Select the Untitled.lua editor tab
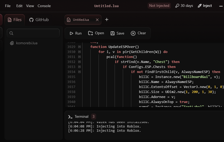Viewport: 224px width, 142px height. pos(83,20)
